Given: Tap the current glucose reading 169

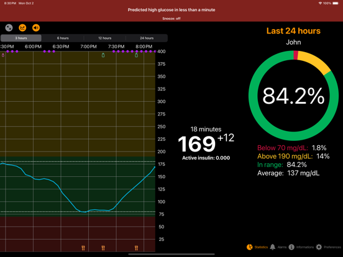Looking at the screenshot, I should [x=197, y=144].
